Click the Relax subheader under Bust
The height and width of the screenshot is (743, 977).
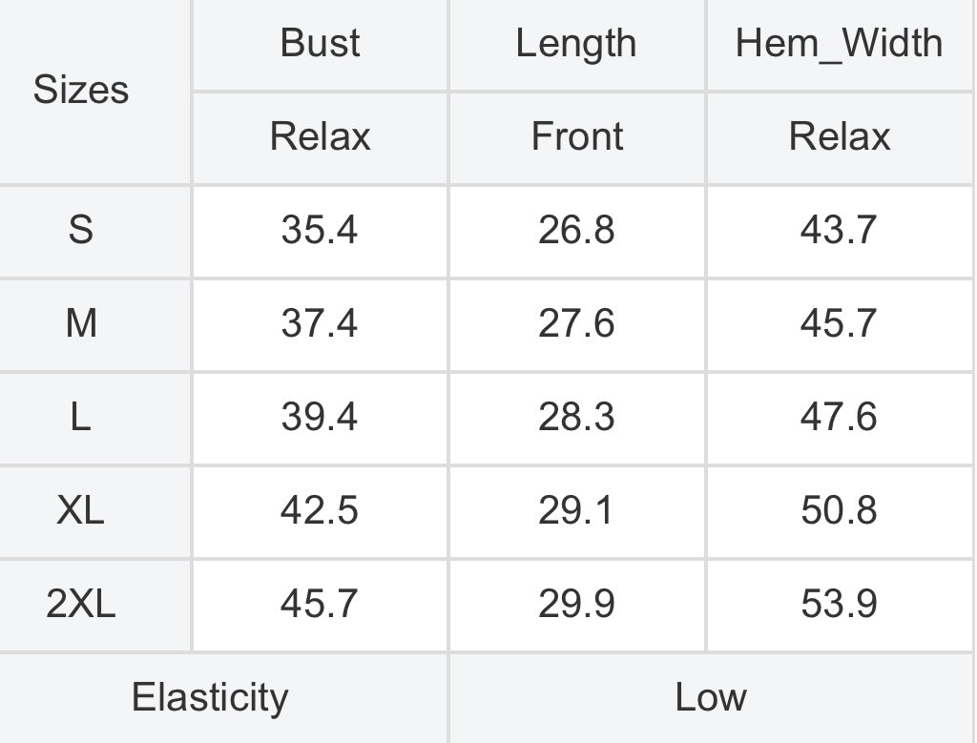point(320,135)
